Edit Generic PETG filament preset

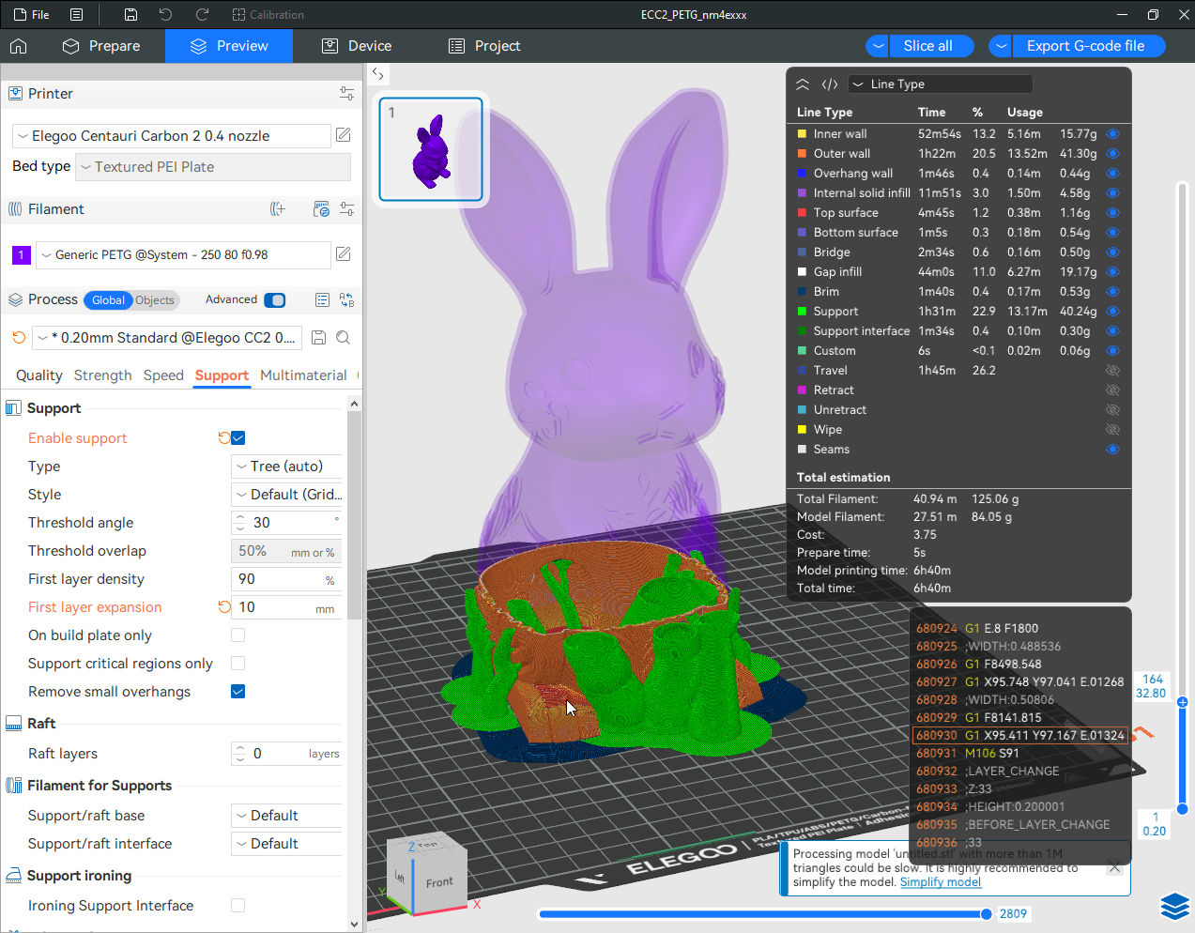344,254
